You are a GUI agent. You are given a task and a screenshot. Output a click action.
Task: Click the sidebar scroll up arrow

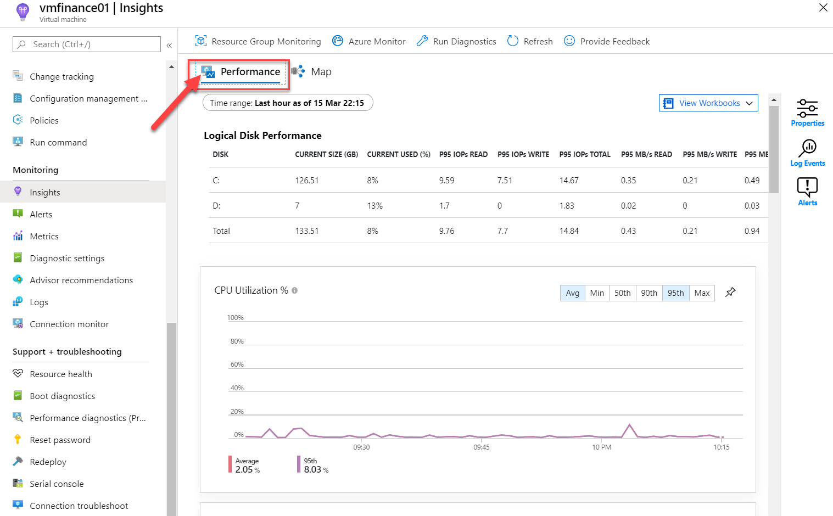(171, 66)
